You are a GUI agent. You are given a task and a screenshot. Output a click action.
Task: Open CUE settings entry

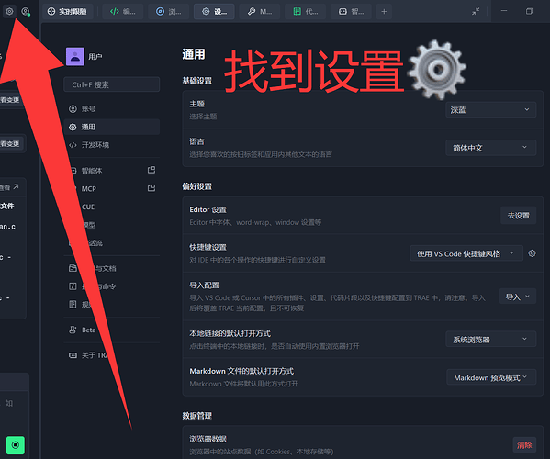(88, 207)
